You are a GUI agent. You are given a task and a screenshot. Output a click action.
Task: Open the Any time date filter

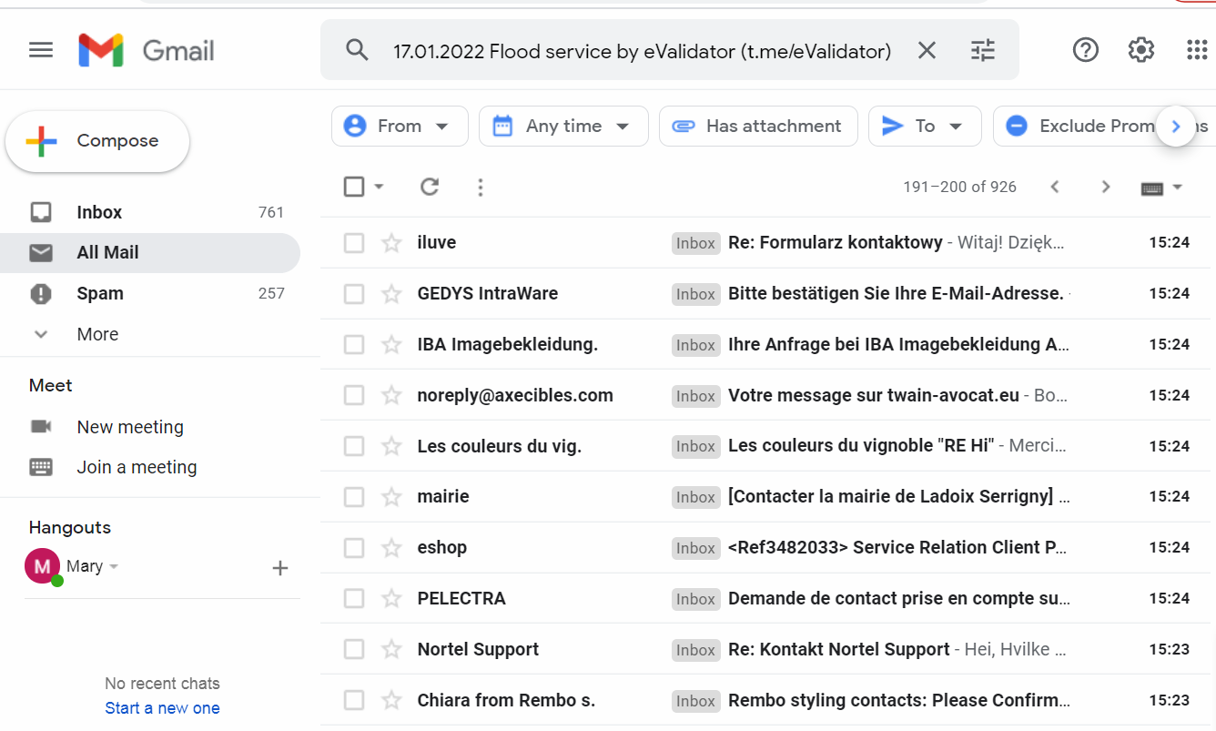[x=563, y=127]
